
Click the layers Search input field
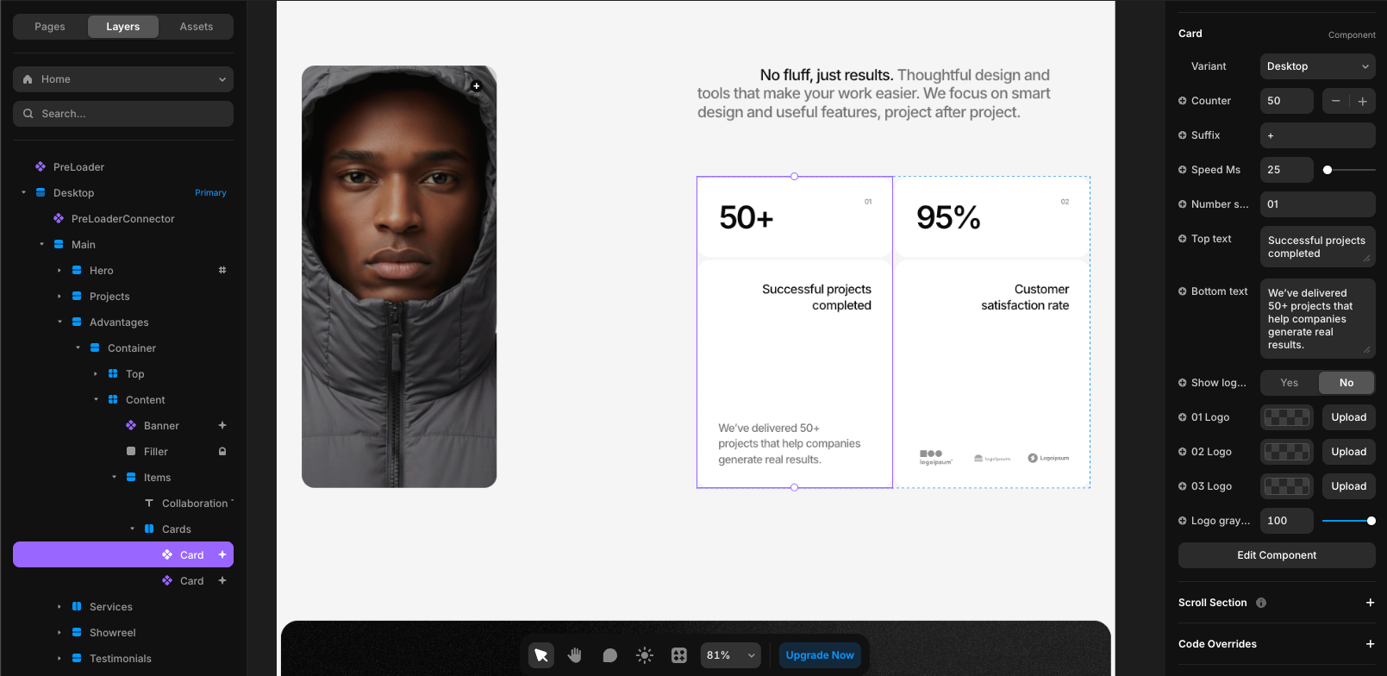click(123, 114)
